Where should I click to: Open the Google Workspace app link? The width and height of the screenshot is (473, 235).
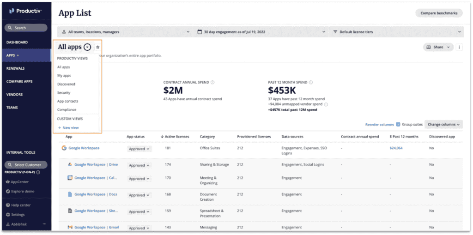click(x=84, y=148)
